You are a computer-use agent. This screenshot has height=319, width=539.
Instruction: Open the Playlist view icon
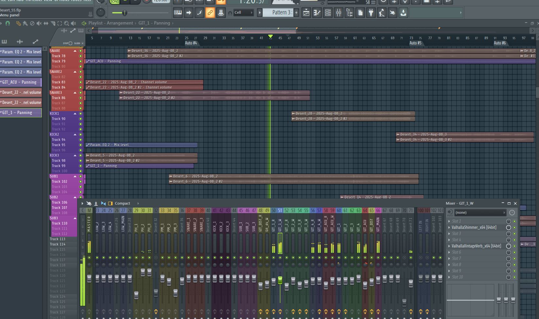click(306, 13)
